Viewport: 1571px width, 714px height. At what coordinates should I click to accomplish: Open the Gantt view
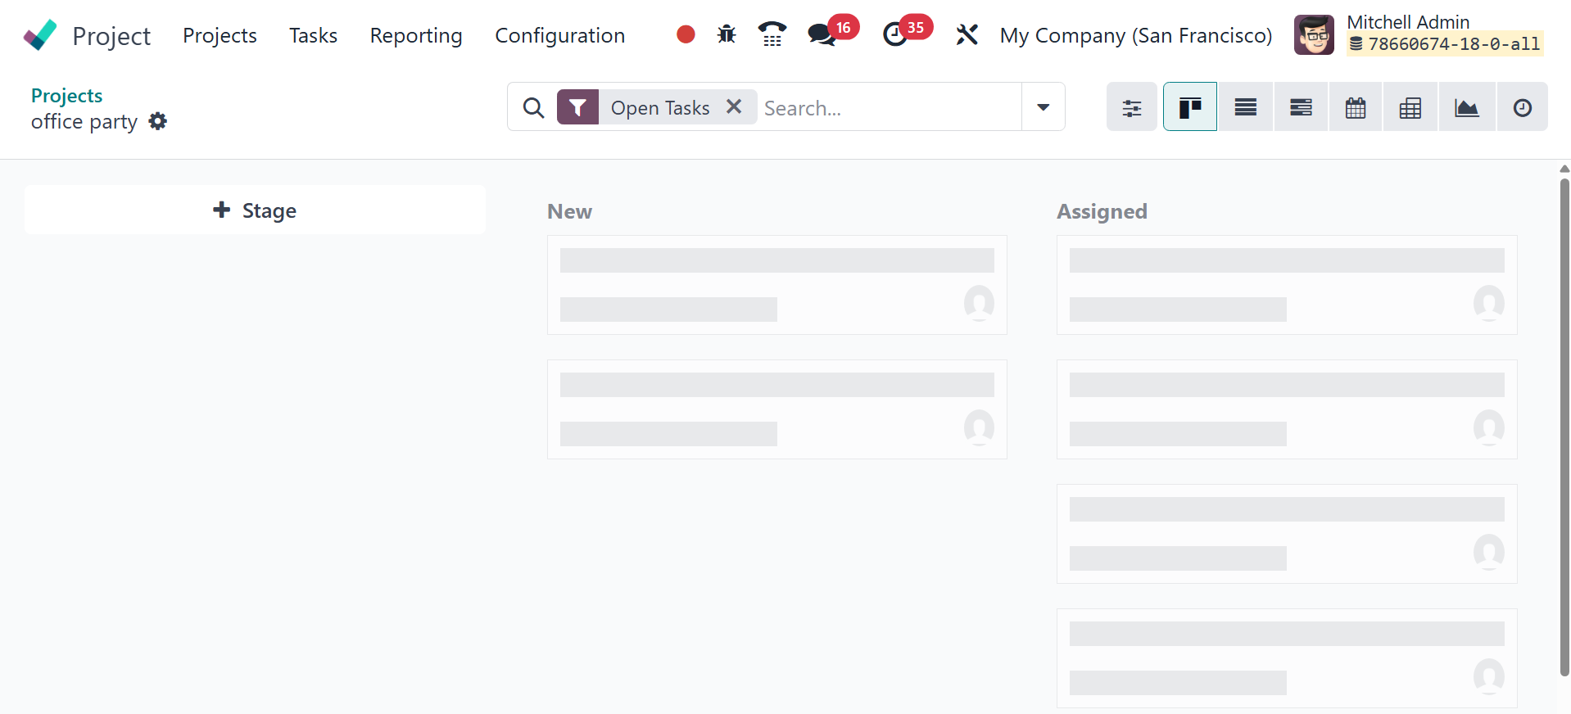1301,107
